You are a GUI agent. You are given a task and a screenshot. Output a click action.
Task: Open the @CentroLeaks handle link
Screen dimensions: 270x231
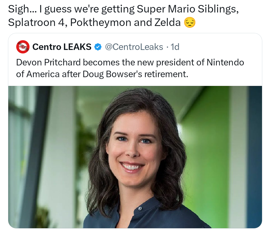coord(134,47)
